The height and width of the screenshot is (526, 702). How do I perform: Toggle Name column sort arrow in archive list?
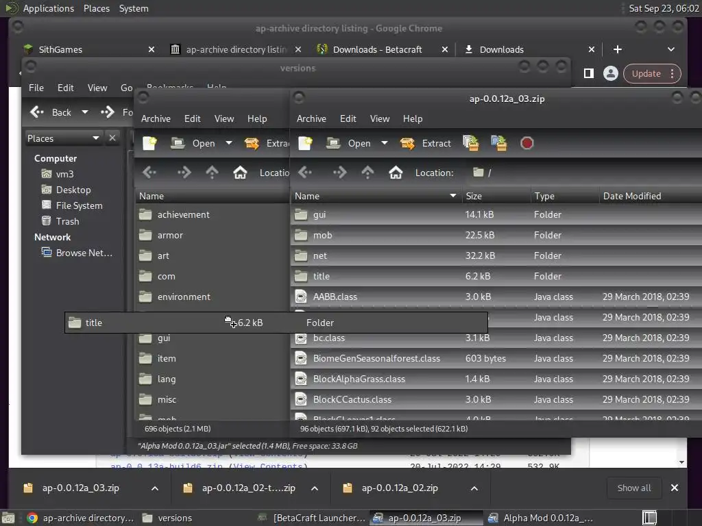pyautogui.click(x=452, y=195)
